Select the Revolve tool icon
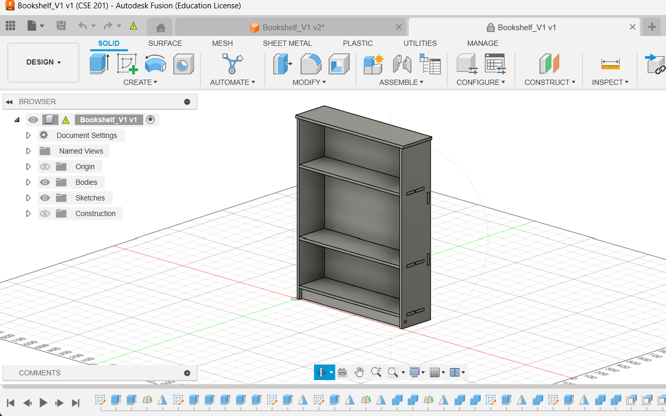The width and height of the screenshot is (666, 416). (155, 64)
